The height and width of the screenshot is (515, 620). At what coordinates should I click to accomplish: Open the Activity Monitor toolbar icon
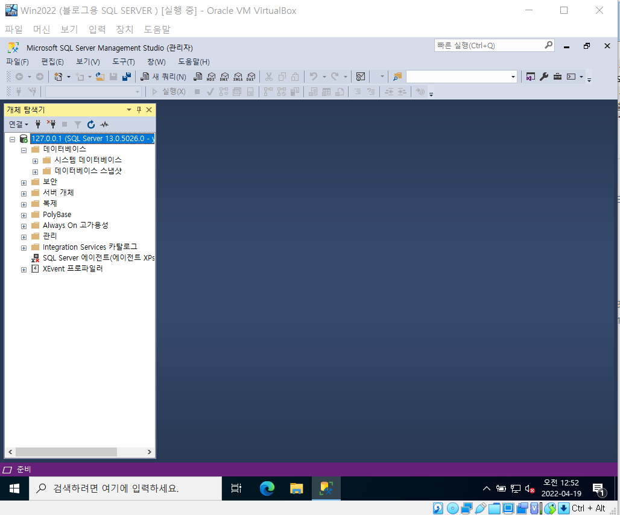click(x=361, y=77)
